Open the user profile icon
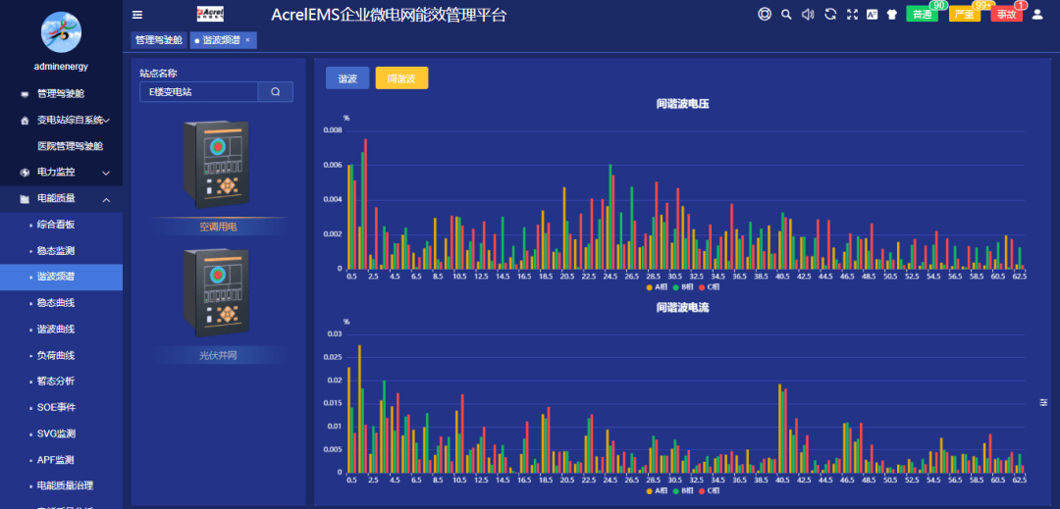 pos(1037,14)
